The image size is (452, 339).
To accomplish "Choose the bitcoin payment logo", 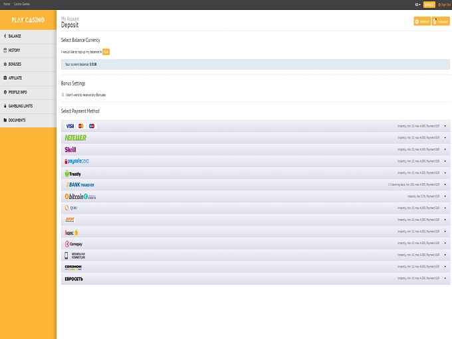I will coord(80,196).
